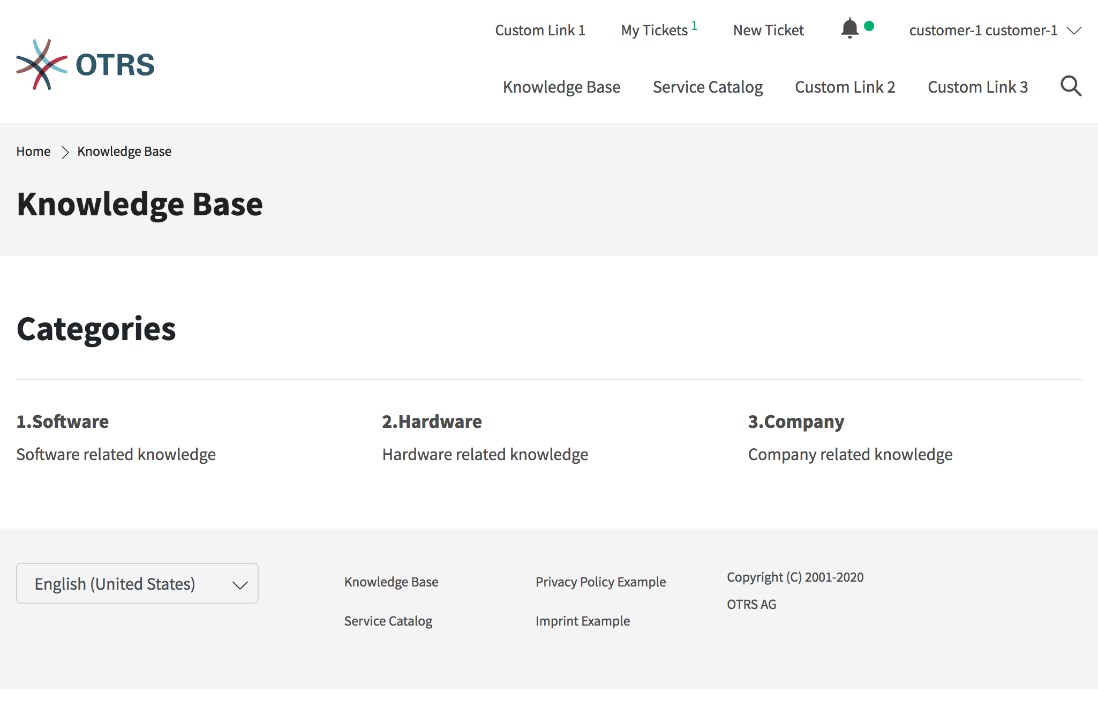
Task: Click the New Ticket icon link
Action: pyautogui.click(x=768, y=31)
